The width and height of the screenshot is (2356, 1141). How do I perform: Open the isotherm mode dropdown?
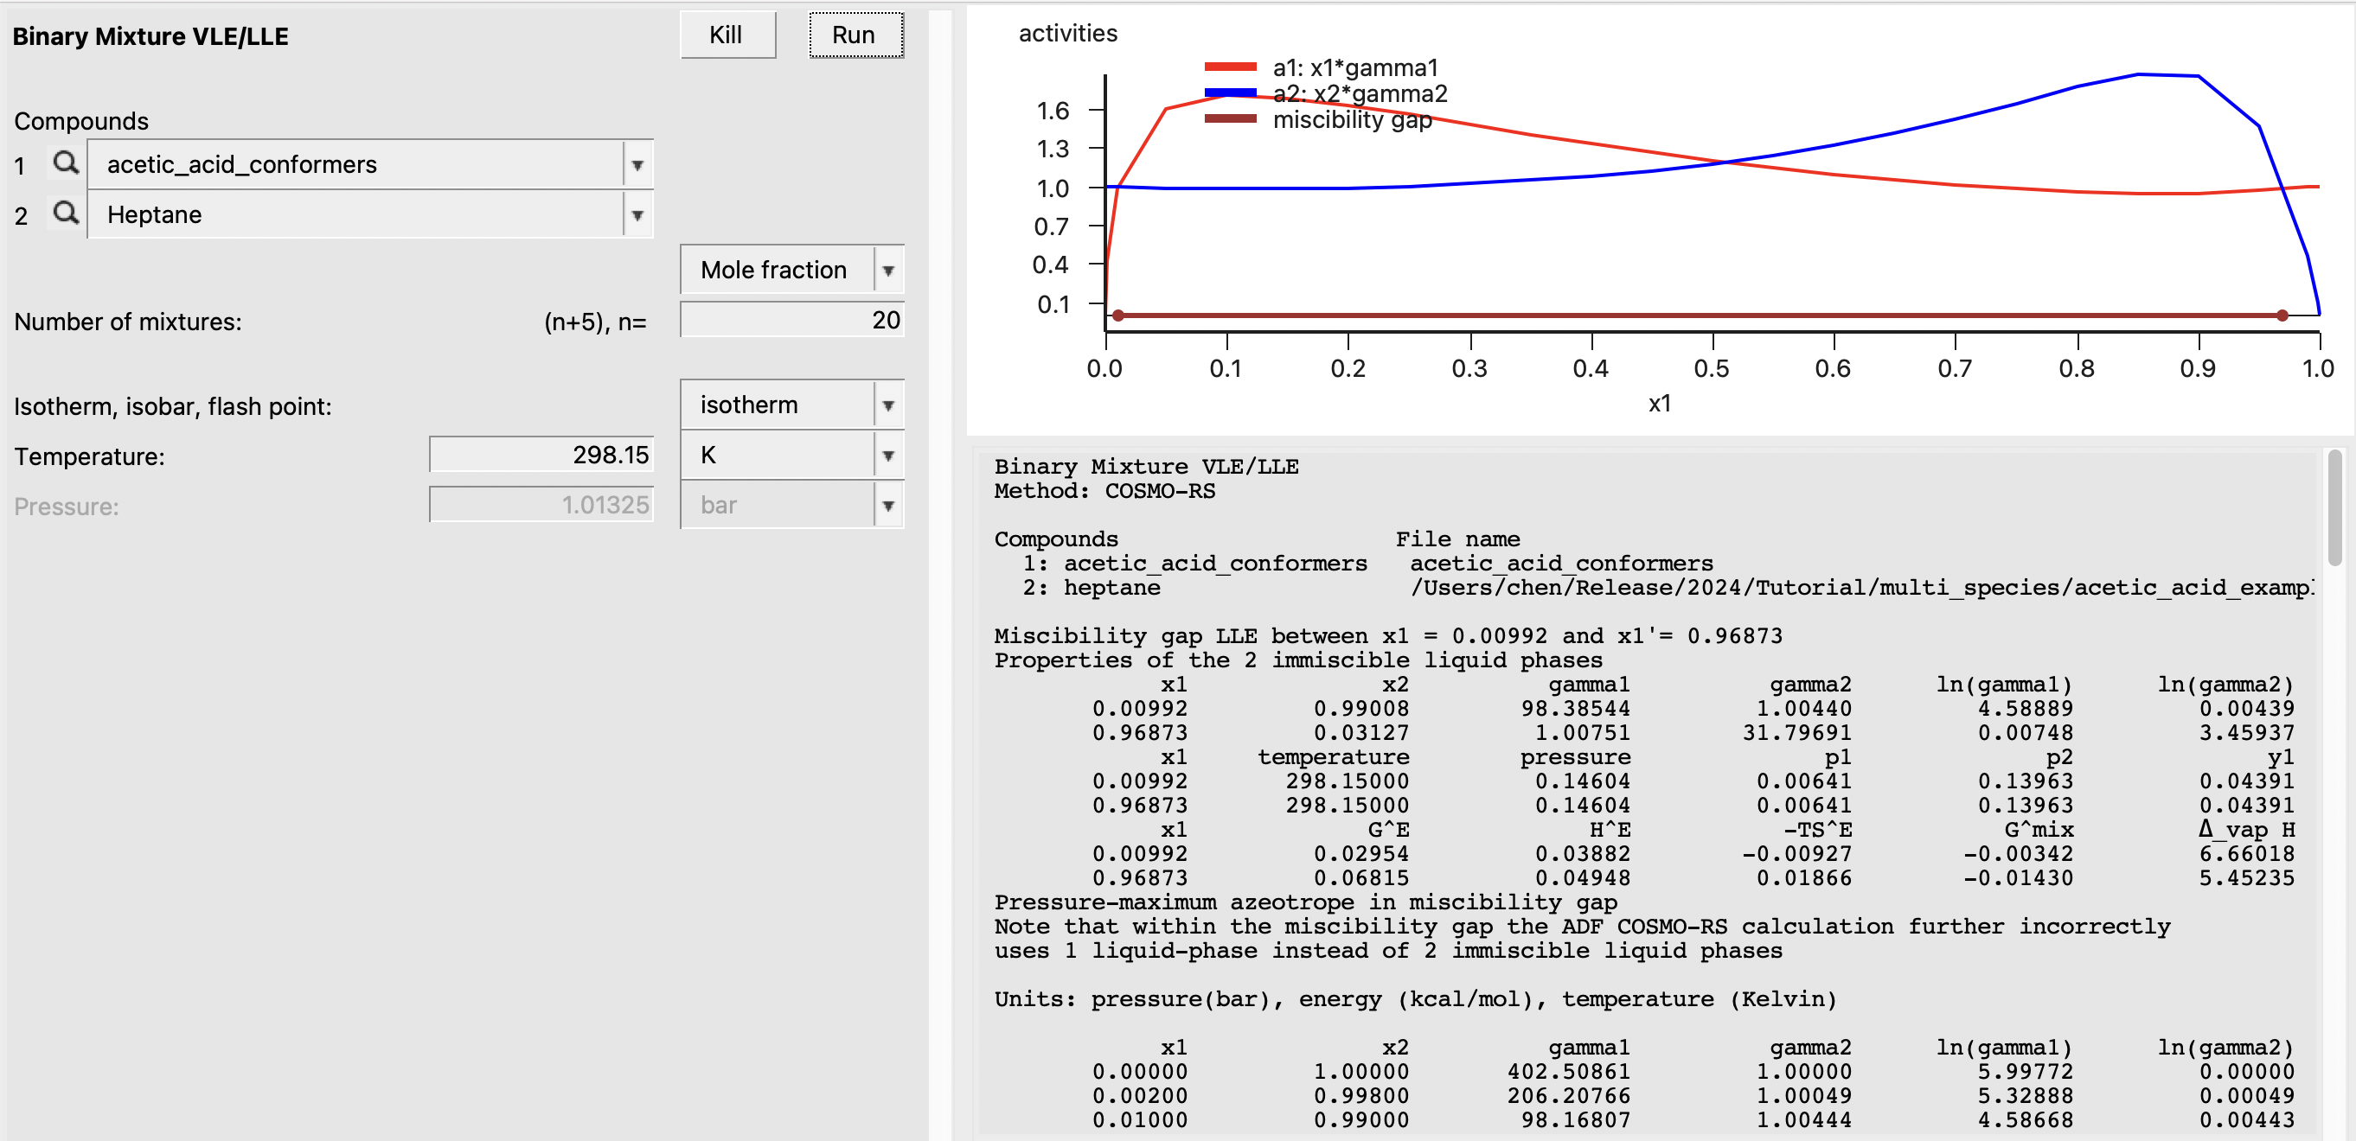pyautogui.click(x=887, y=405)
